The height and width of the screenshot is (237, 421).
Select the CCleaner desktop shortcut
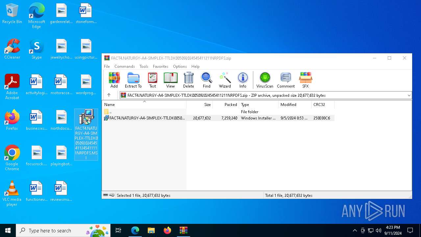(12, 49)
